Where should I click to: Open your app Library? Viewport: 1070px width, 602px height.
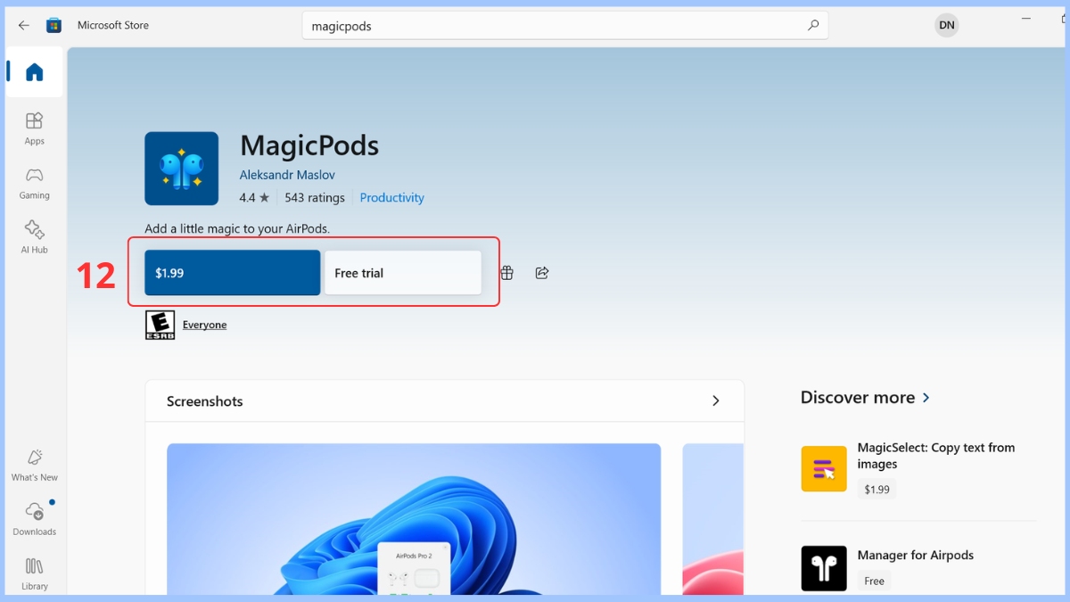[x=34, y=573]
